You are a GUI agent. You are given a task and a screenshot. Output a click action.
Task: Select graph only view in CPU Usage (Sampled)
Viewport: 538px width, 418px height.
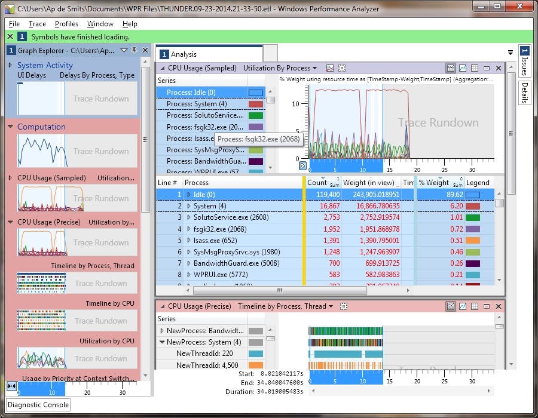(463, 68)
